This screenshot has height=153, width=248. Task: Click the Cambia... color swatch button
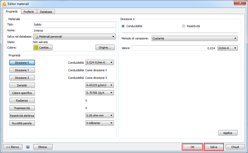click(x=43, y=48)
